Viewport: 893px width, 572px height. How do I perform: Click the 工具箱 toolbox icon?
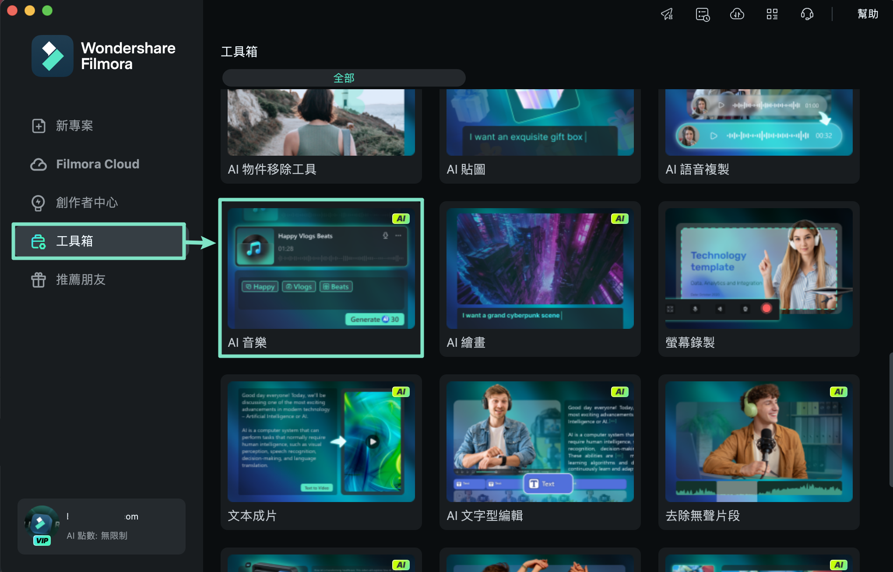tap(39, 241)
